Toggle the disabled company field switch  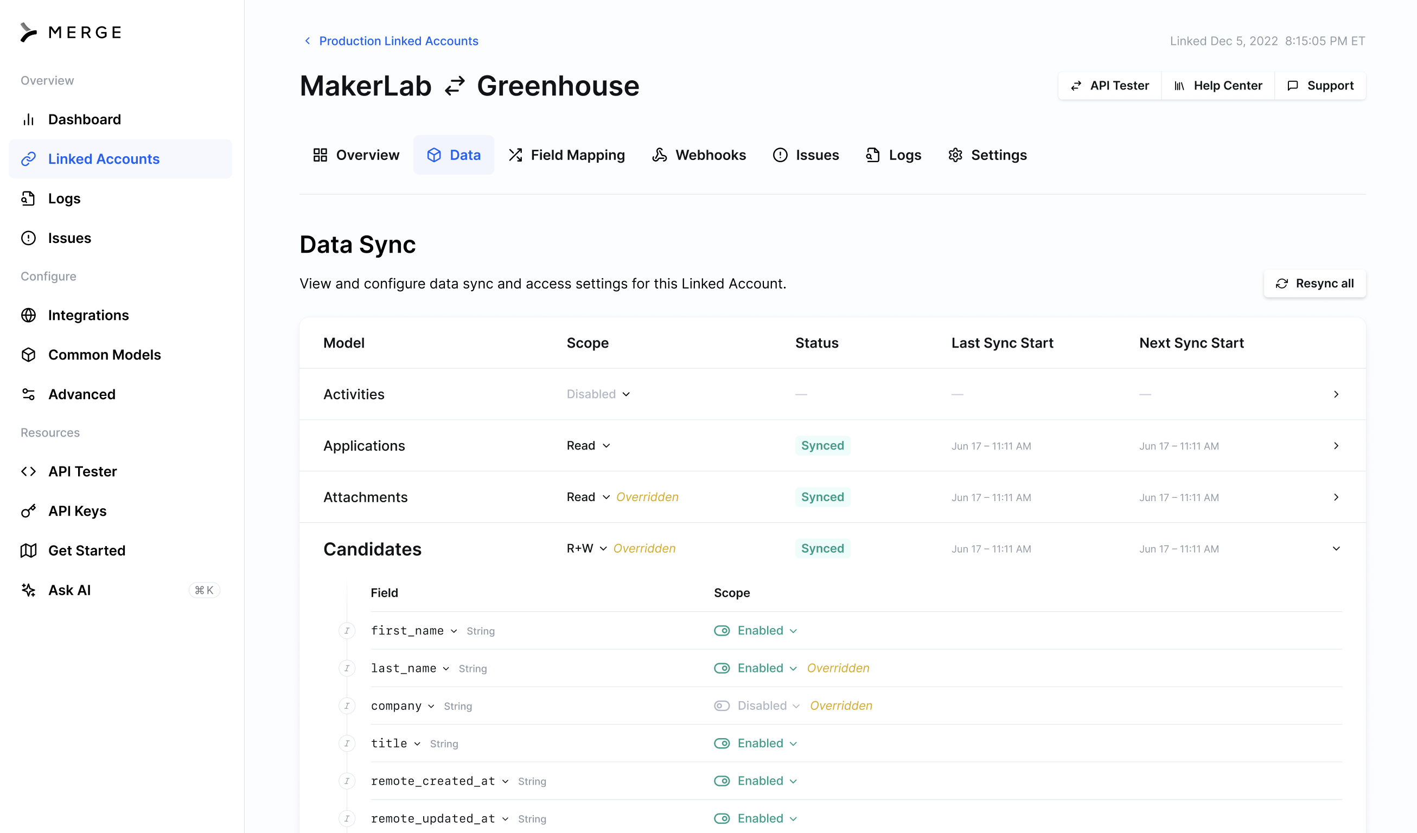pos(722,706)
